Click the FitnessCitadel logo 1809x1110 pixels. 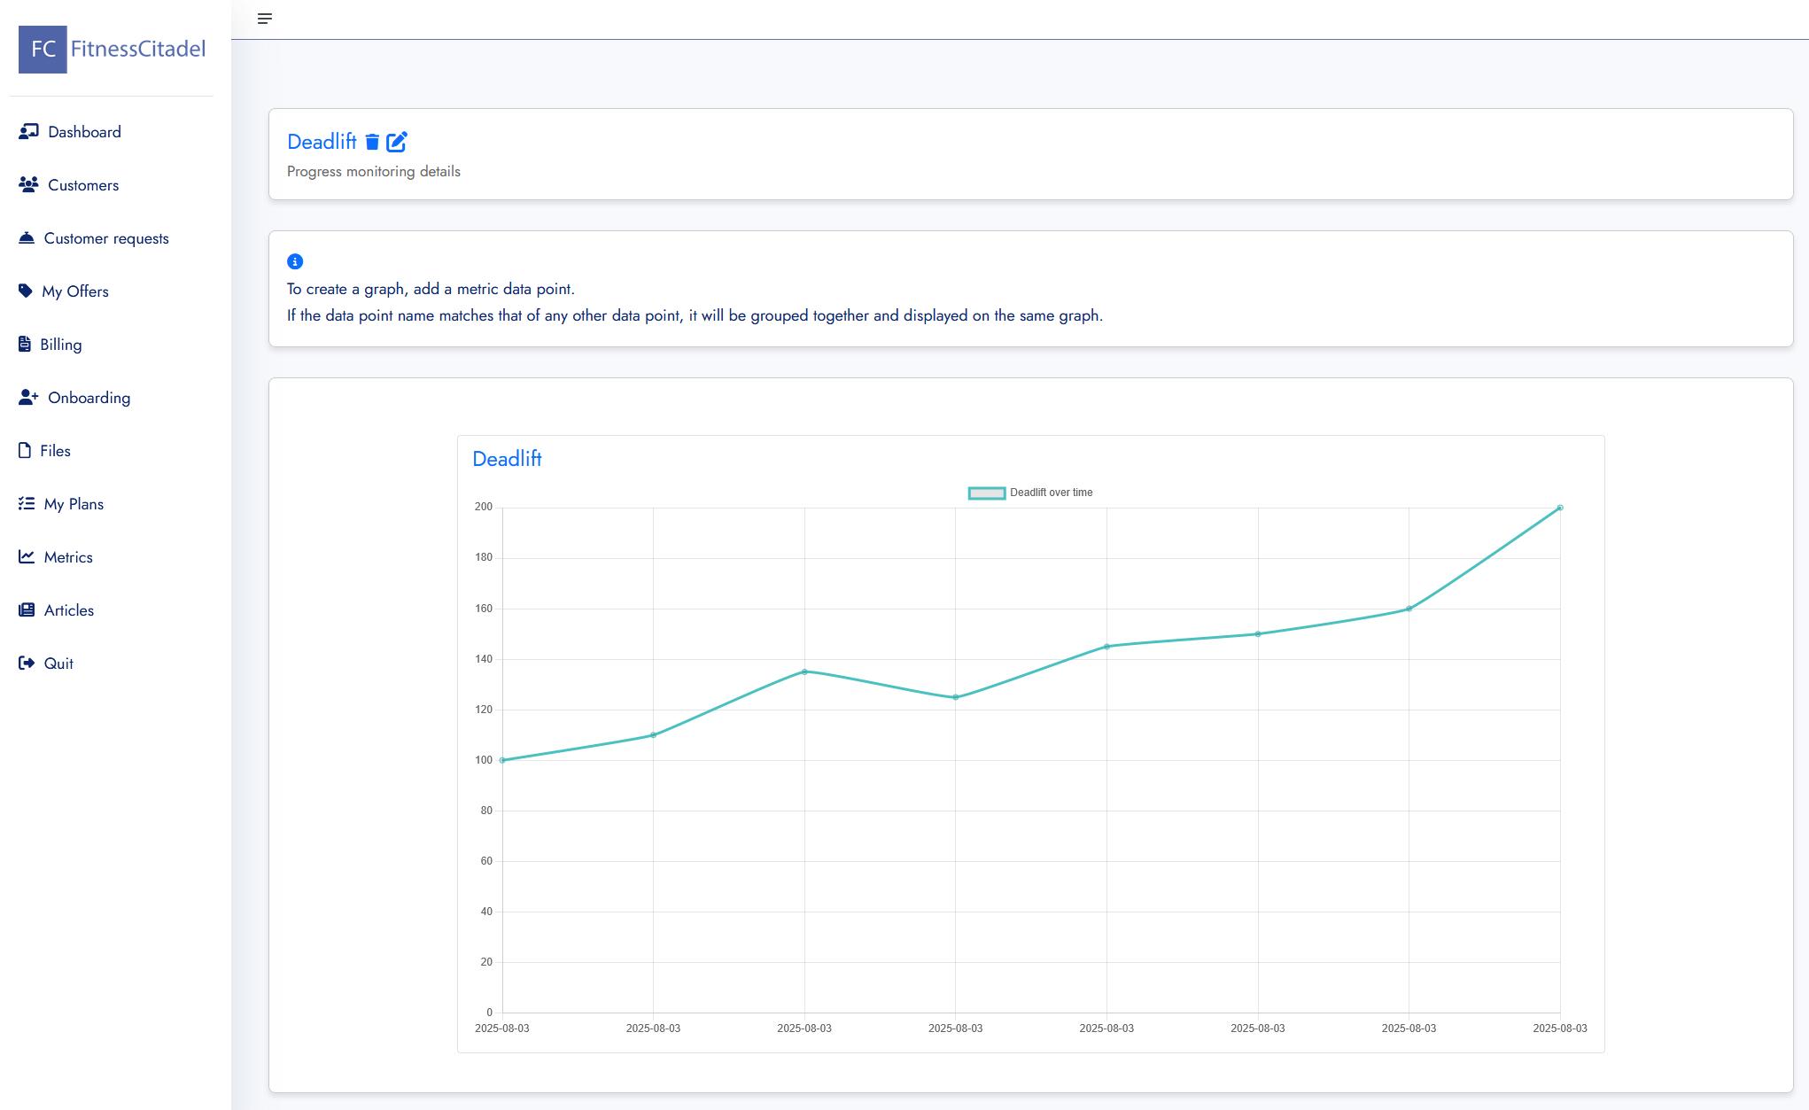click(x=113, y=50)
